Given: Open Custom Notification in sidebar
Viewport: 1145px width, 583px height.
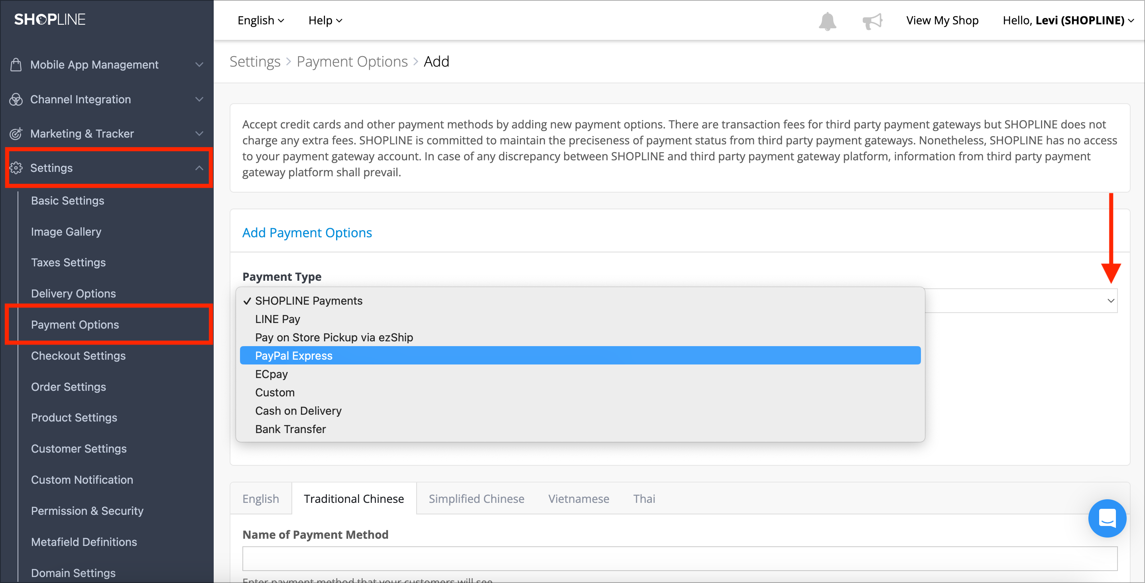Looking at the screenshot, I should click(x=82, y=480).
